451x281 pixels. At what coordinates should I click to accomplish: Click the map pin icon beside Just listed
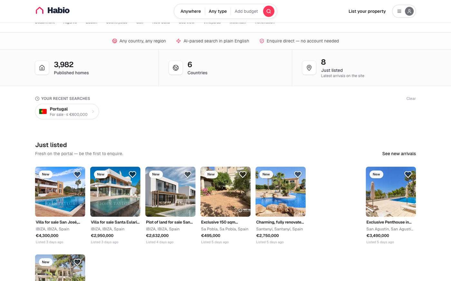click(309, 68)
